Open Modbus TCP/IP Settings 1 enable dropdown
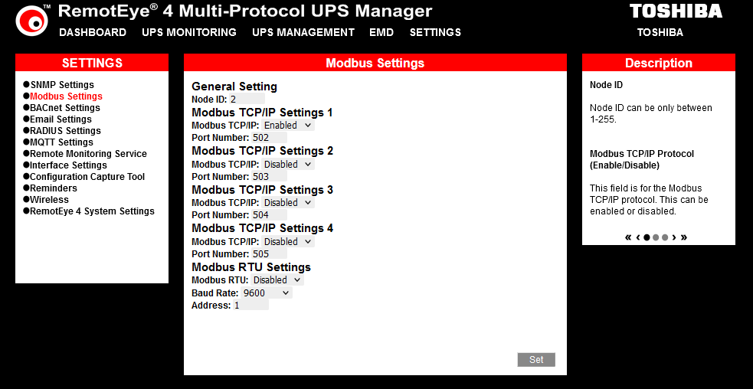The image size is (753, 389). coord(288,126)
